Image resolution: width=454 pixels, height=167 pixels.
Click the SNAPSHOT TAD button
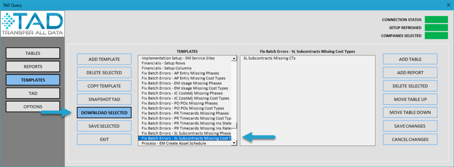pyautogui.click(x=104, y=99)
